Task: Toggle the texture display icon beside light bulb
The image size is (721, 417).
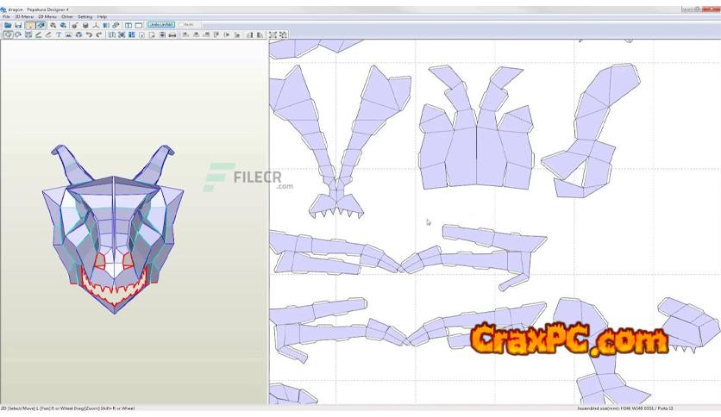Action: (41, 25)
